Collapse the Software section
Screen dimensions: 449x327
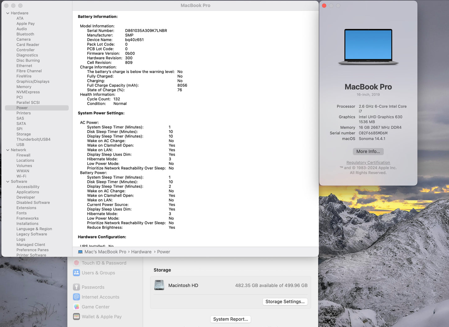pos(7,182)
